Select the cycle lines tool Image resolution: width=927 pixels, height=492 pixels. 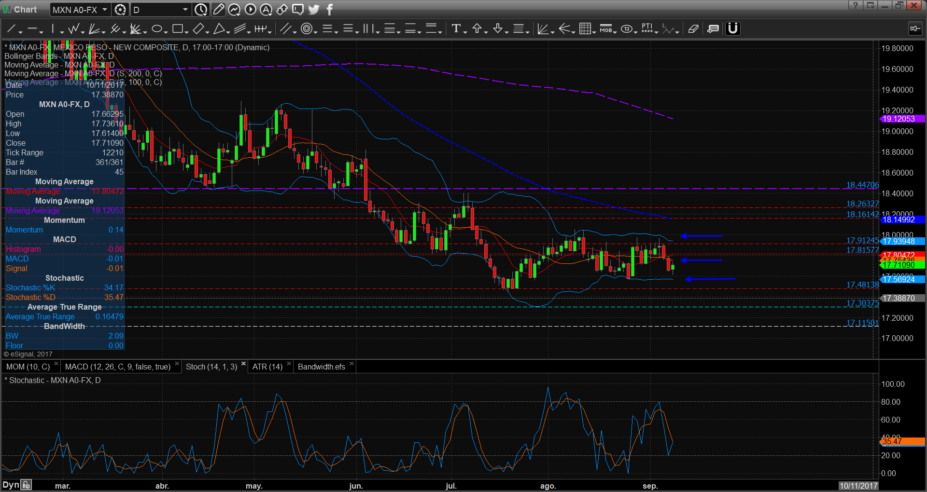[260, 29]
